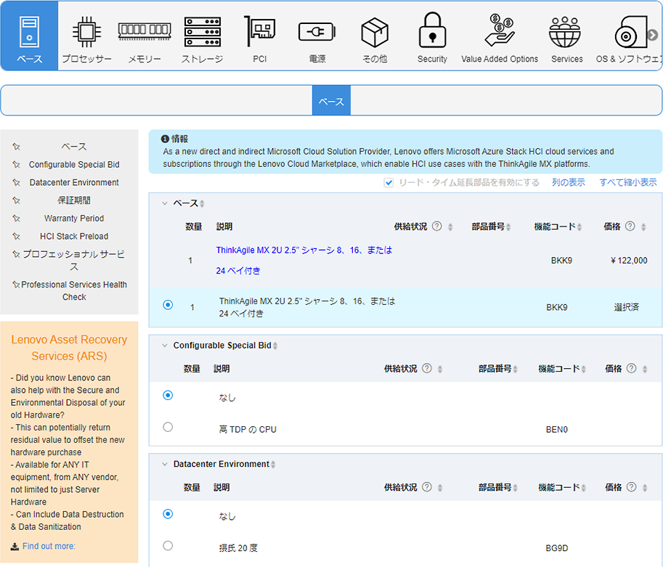This screenshot has height=567, width=663.
Task: Click the next arrow on category bar
Action: click(653, 35)
